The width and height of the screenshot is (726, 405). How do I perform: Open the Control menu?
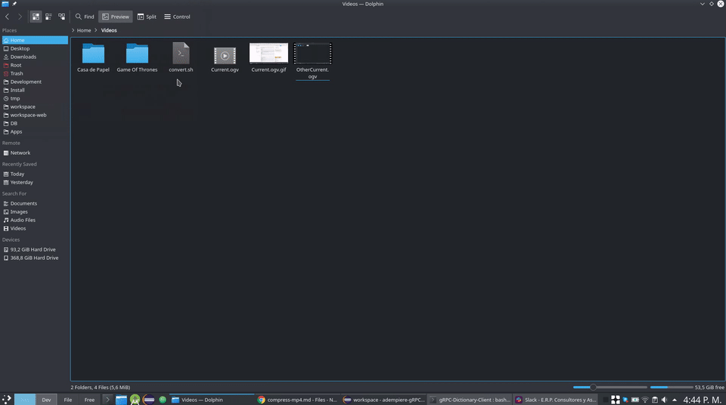click(x=177, y=17)
